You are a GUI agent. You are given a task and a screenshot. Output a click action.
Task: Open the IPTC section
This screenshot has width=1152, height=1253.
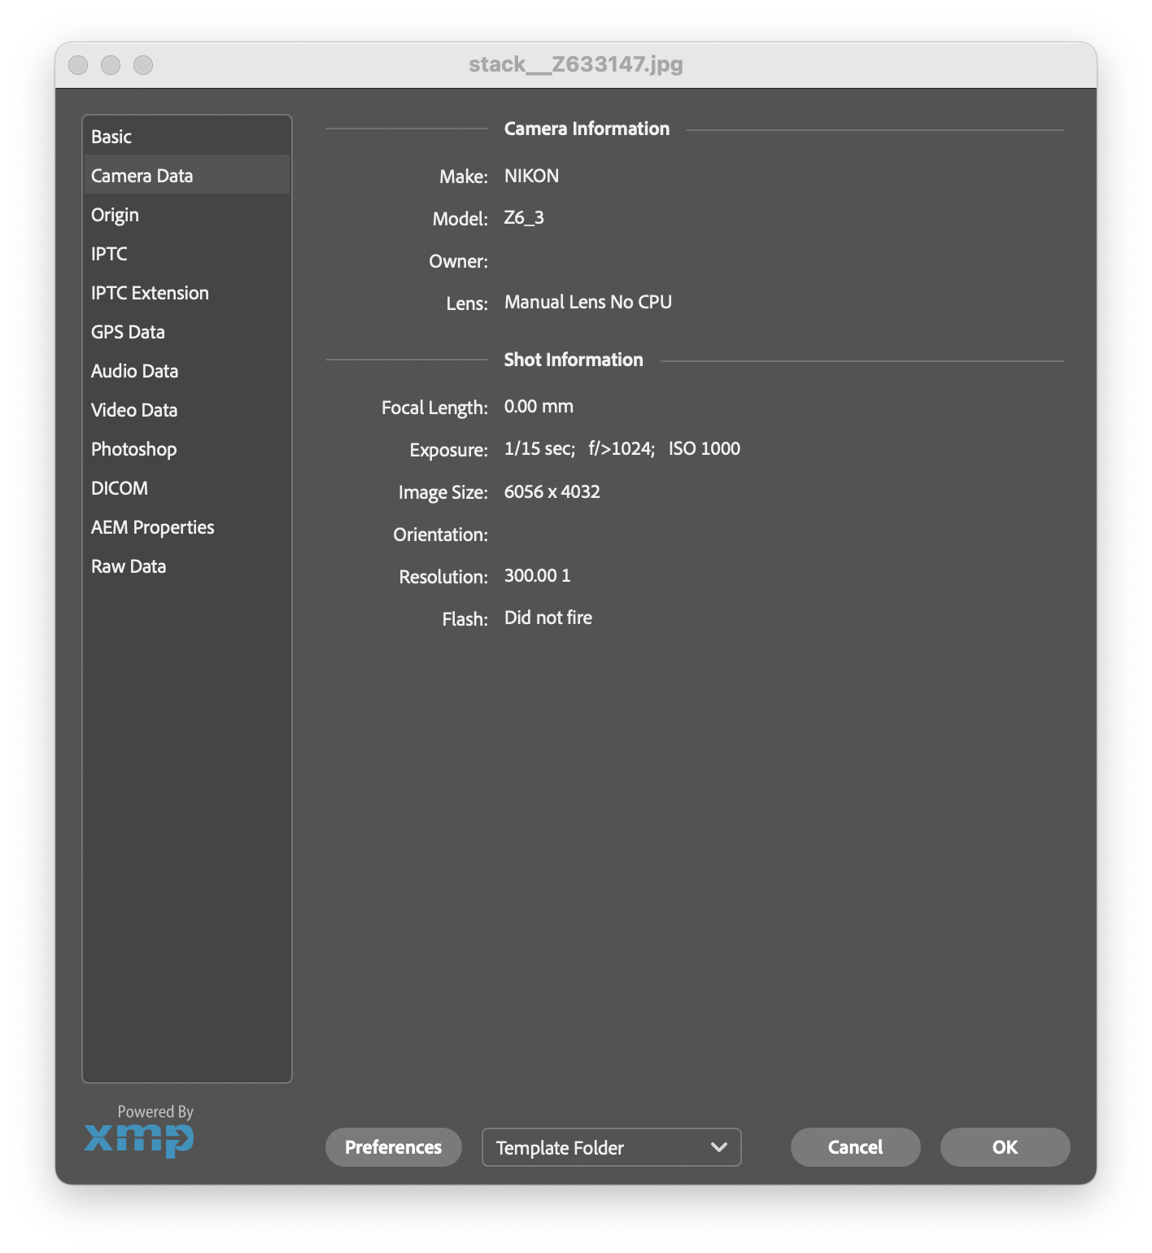pos(186,253)
